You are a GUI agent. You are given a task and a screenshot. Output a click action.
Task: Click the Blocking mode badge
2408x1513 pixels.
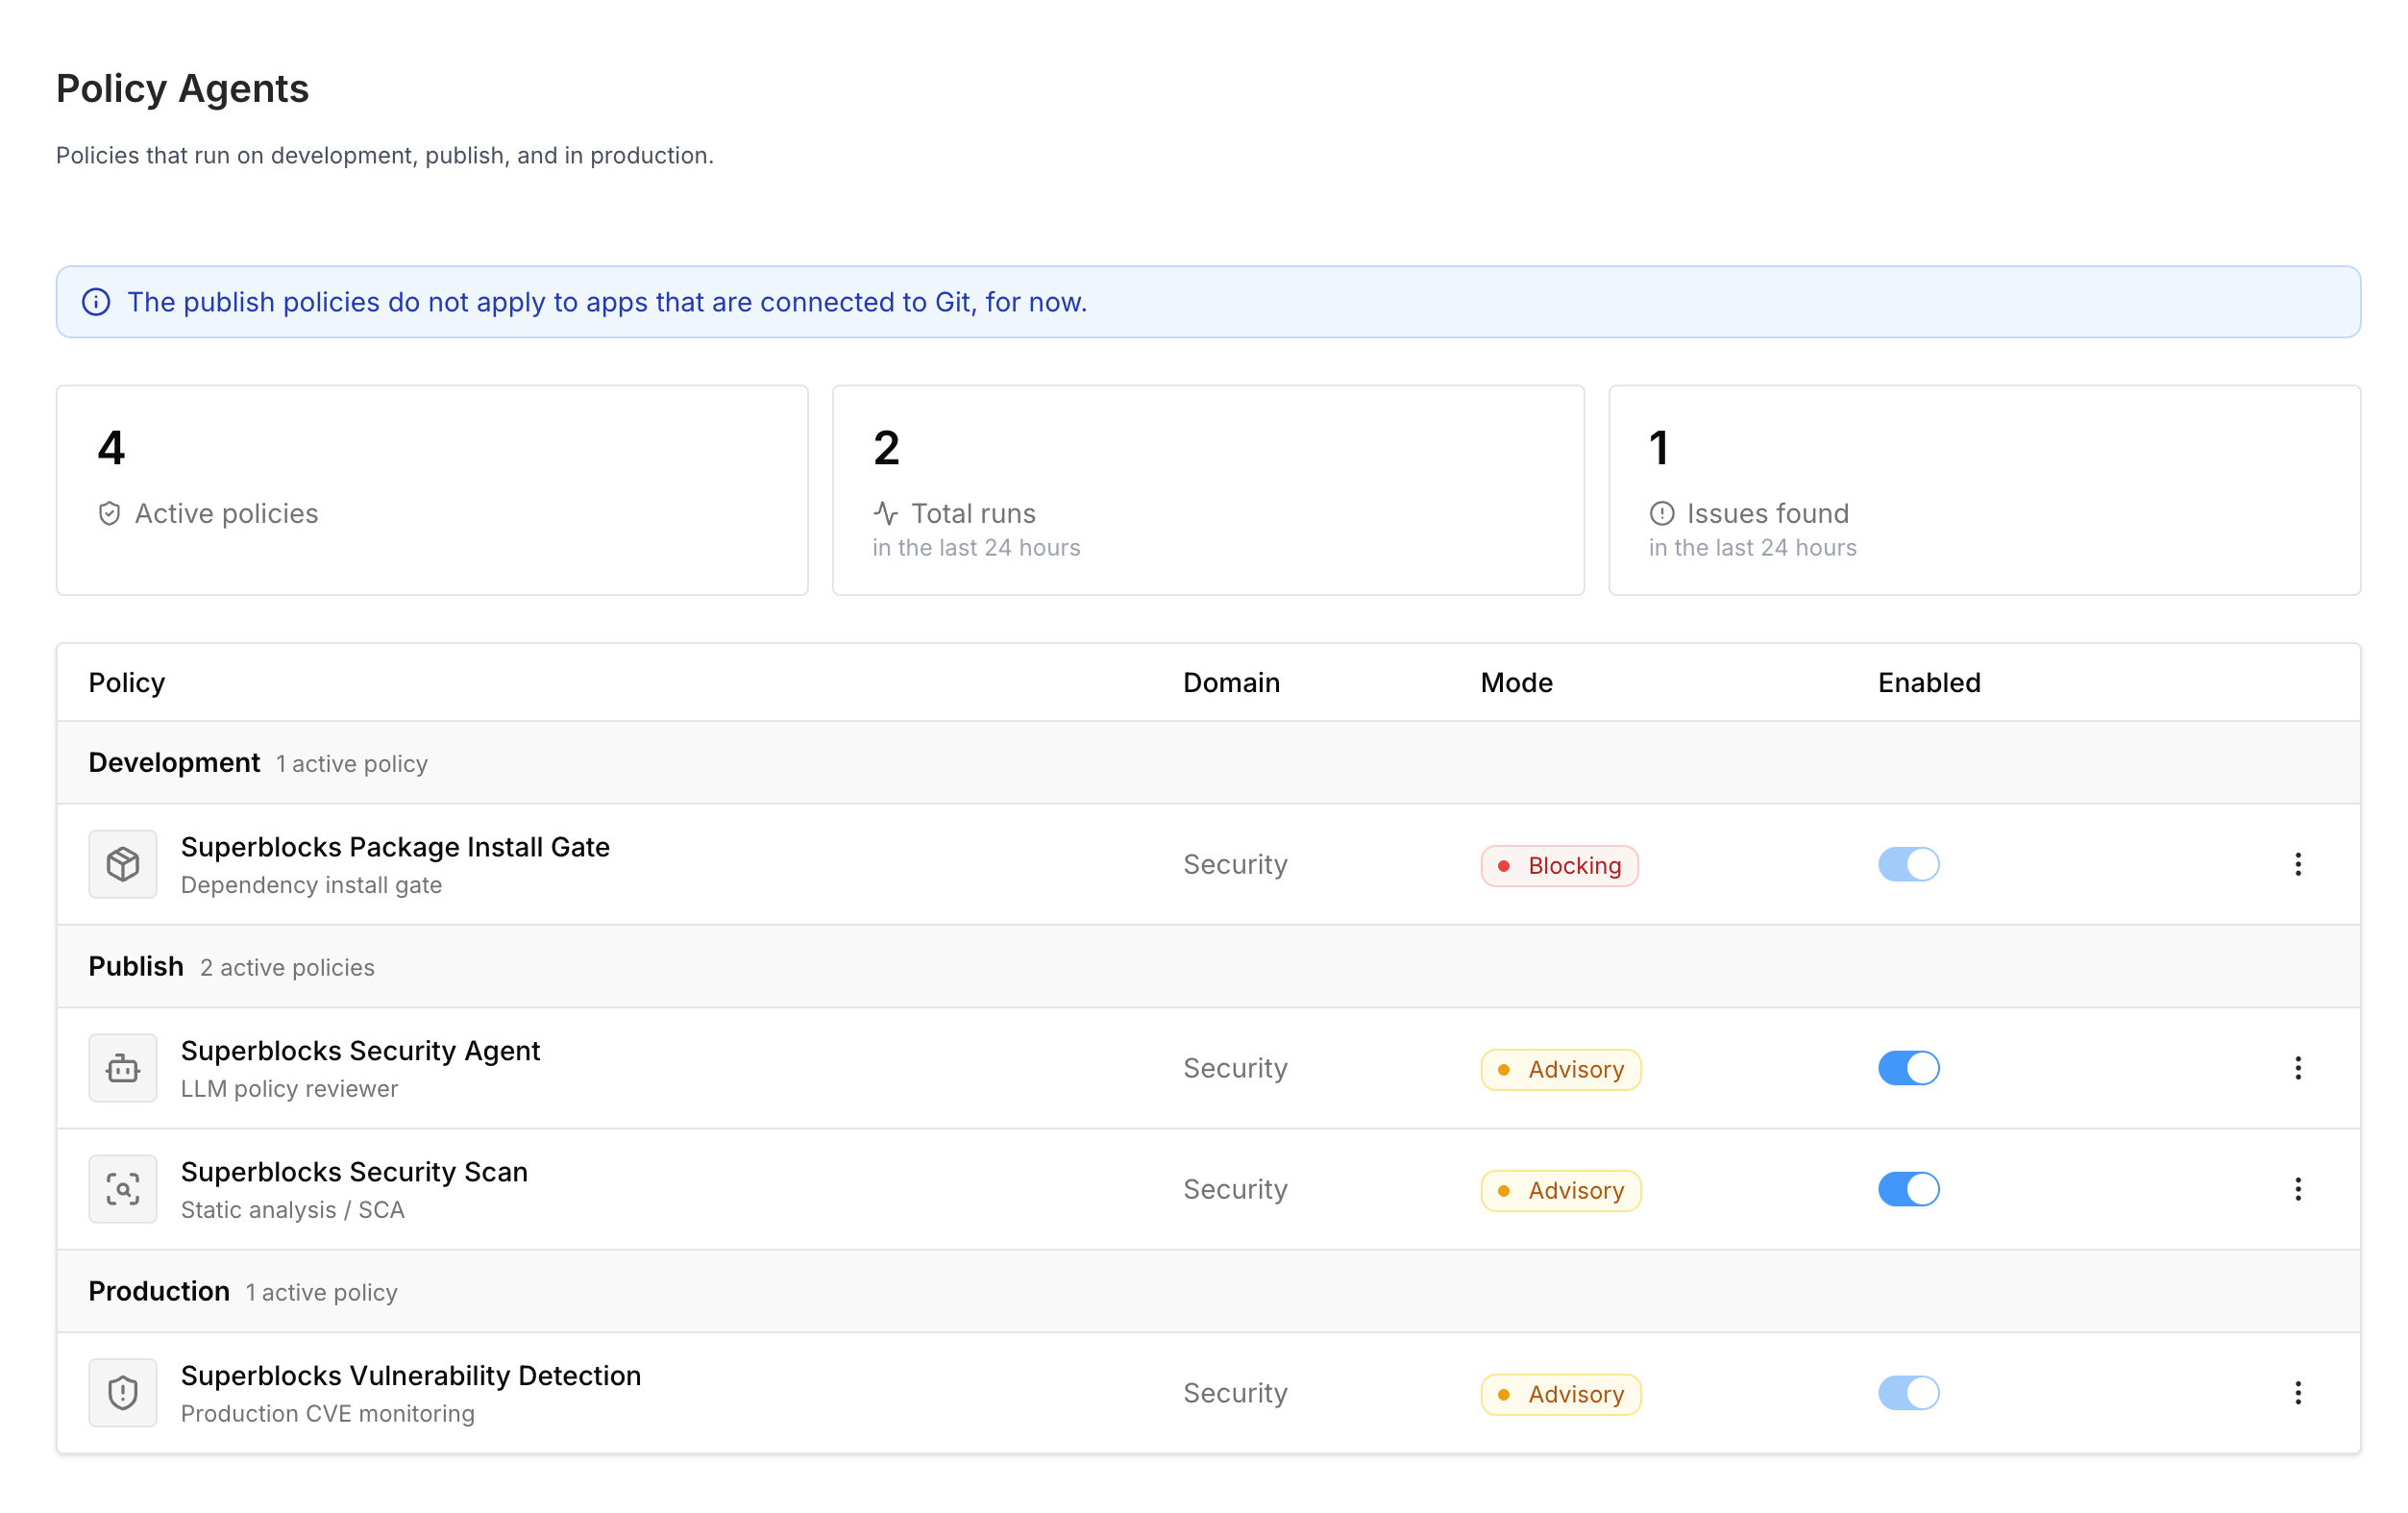(x=1559, y=865)
